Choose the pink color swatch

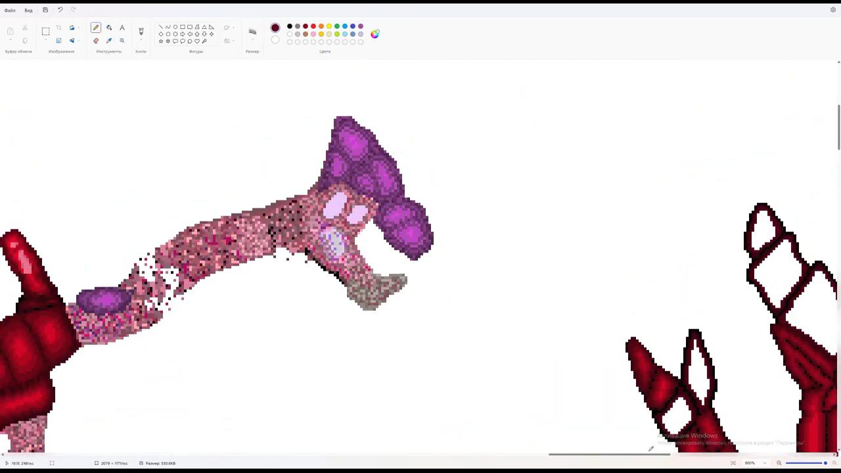313,34
